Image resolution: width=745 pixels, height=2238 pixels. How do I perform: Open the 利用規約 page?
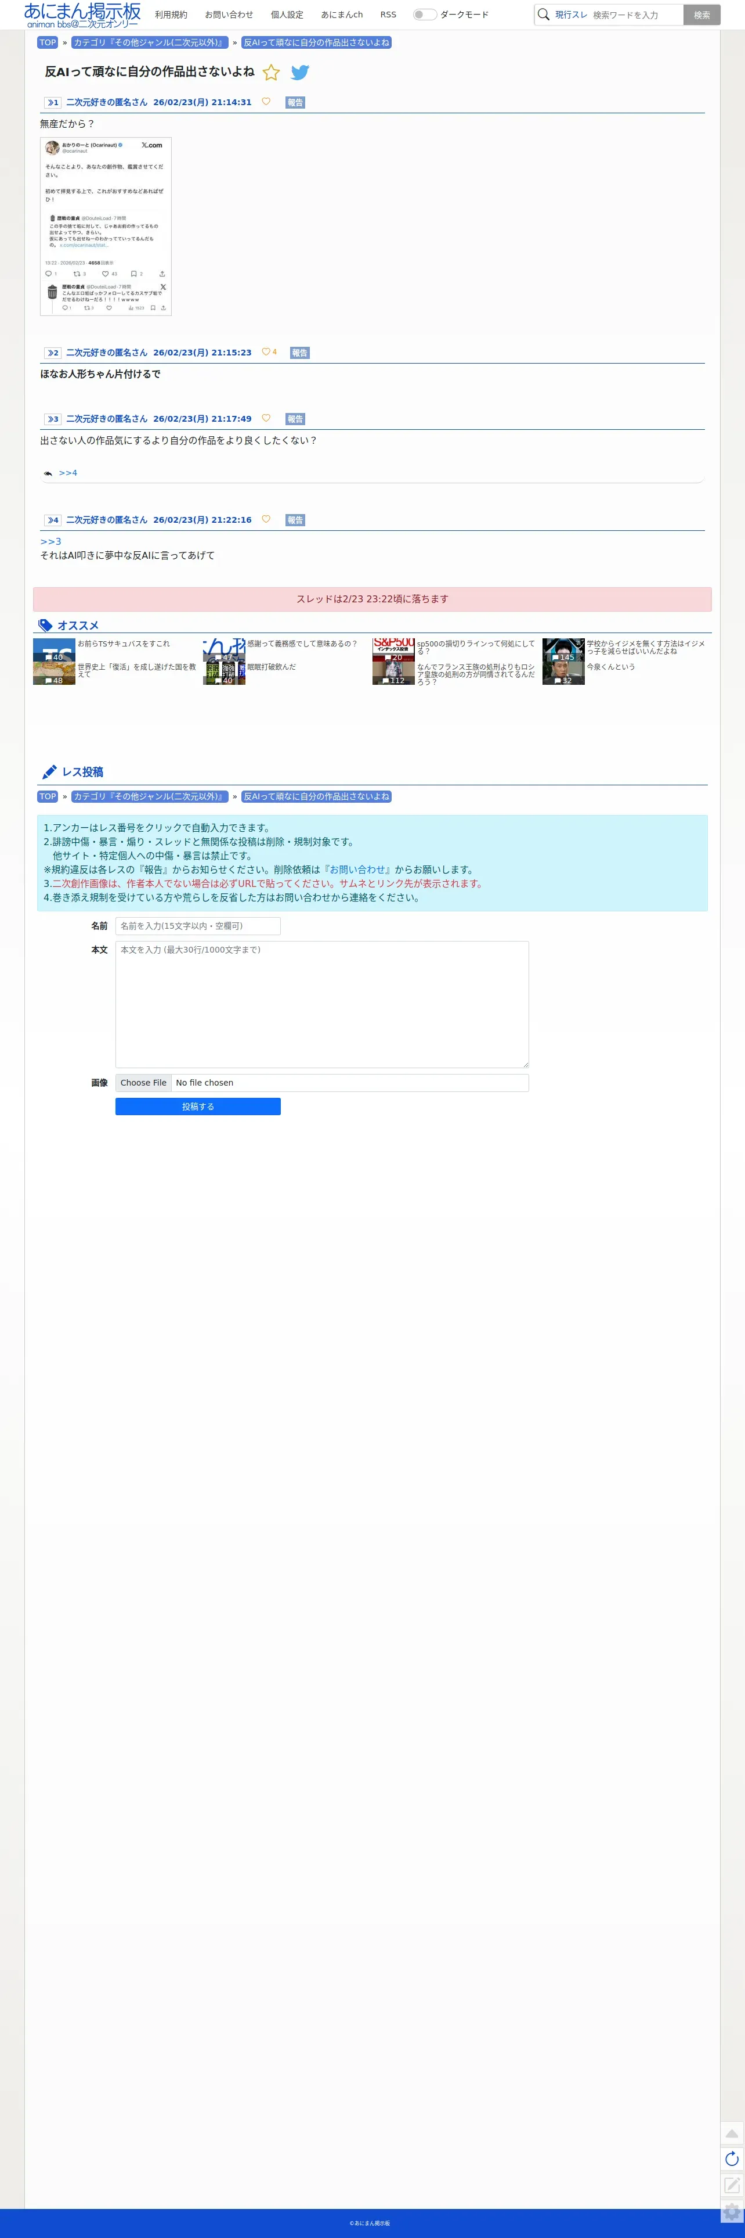[x=171, y=15]
